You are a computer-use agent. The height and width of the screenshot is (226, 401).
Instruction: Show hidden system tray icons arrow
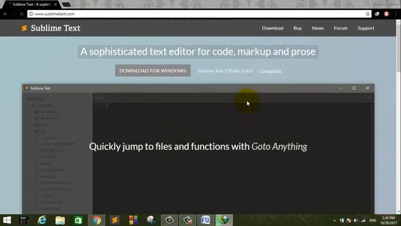click(335, 220)
